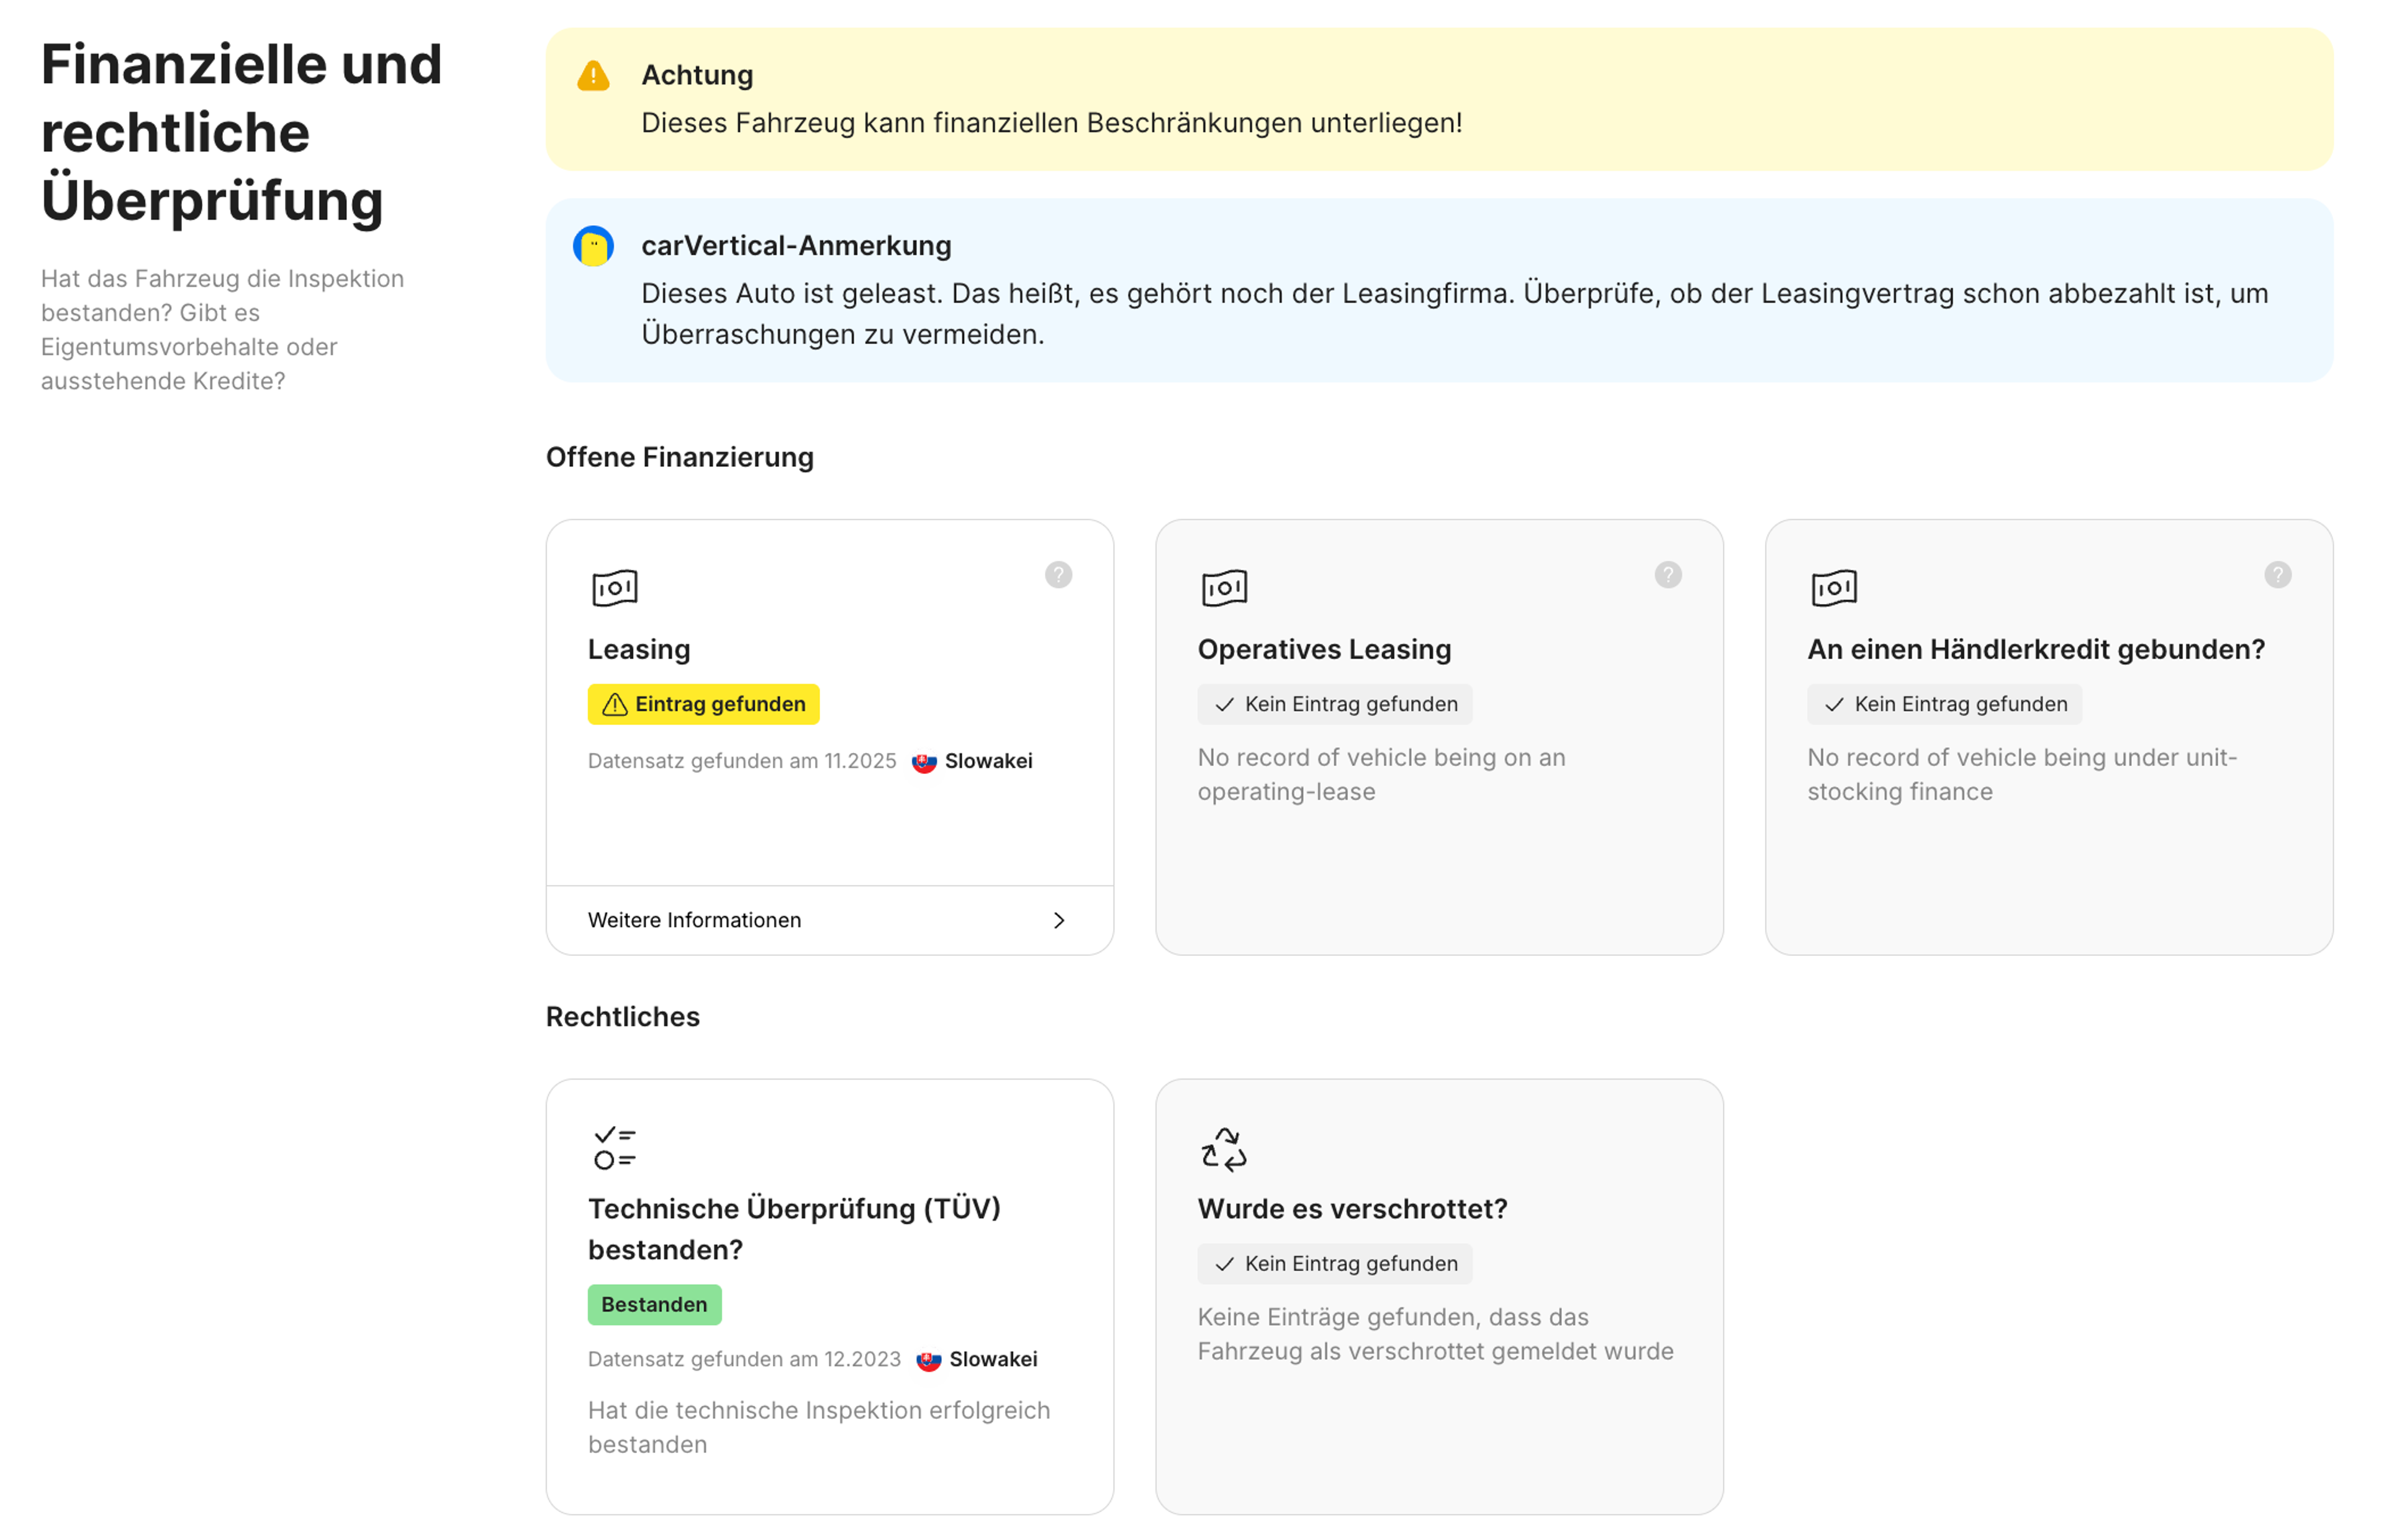This screenshot has height=1540, width=2384.
Task: Click checkmark in Operatives Leasing badge
Action: (1224, 705)
